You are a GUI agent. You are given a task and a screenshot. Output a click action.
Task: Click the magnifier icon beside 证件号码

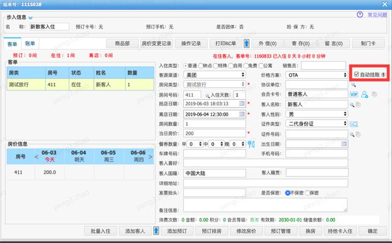[x=352, y=135]
